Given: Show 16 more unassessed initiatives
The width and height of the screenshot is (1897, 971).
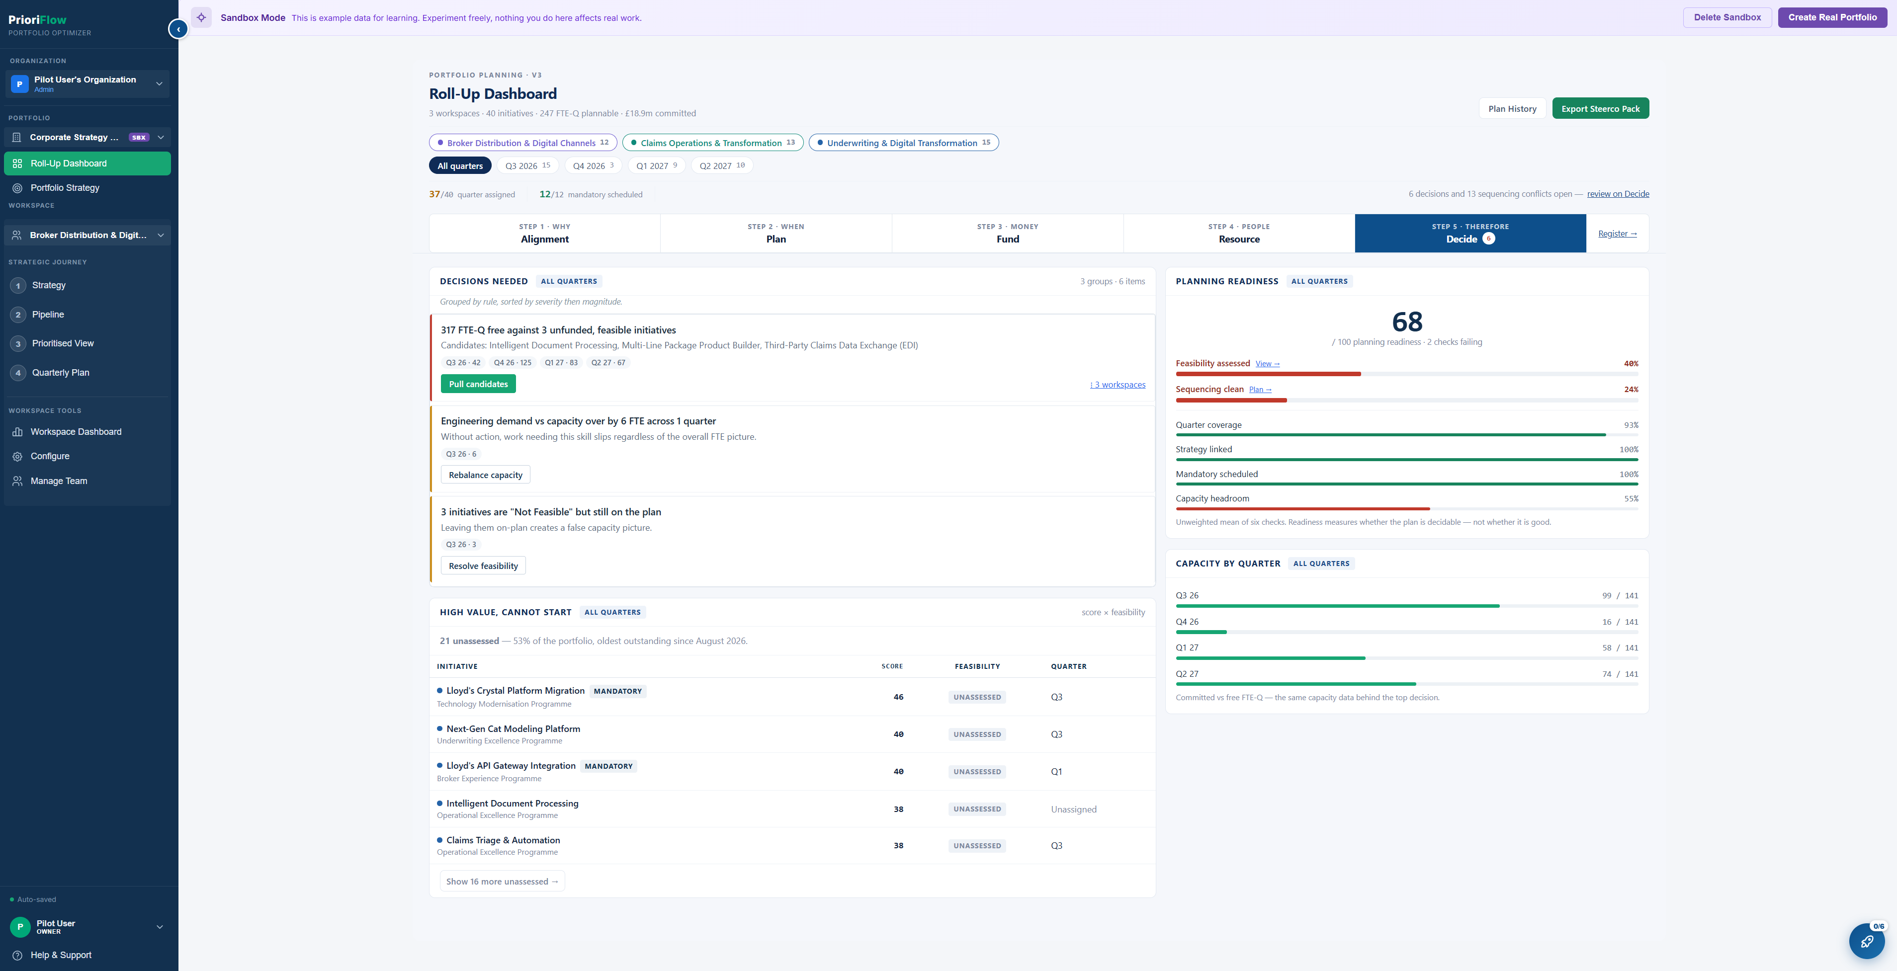Looking at the screenshot, I should (502, 881).
